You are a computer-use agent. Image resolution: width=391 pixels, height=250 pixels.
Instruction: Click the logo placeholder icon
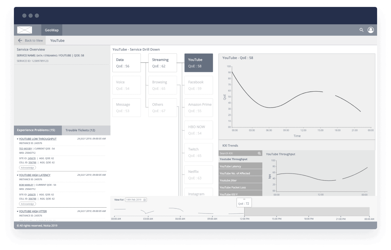pos(25,30)
